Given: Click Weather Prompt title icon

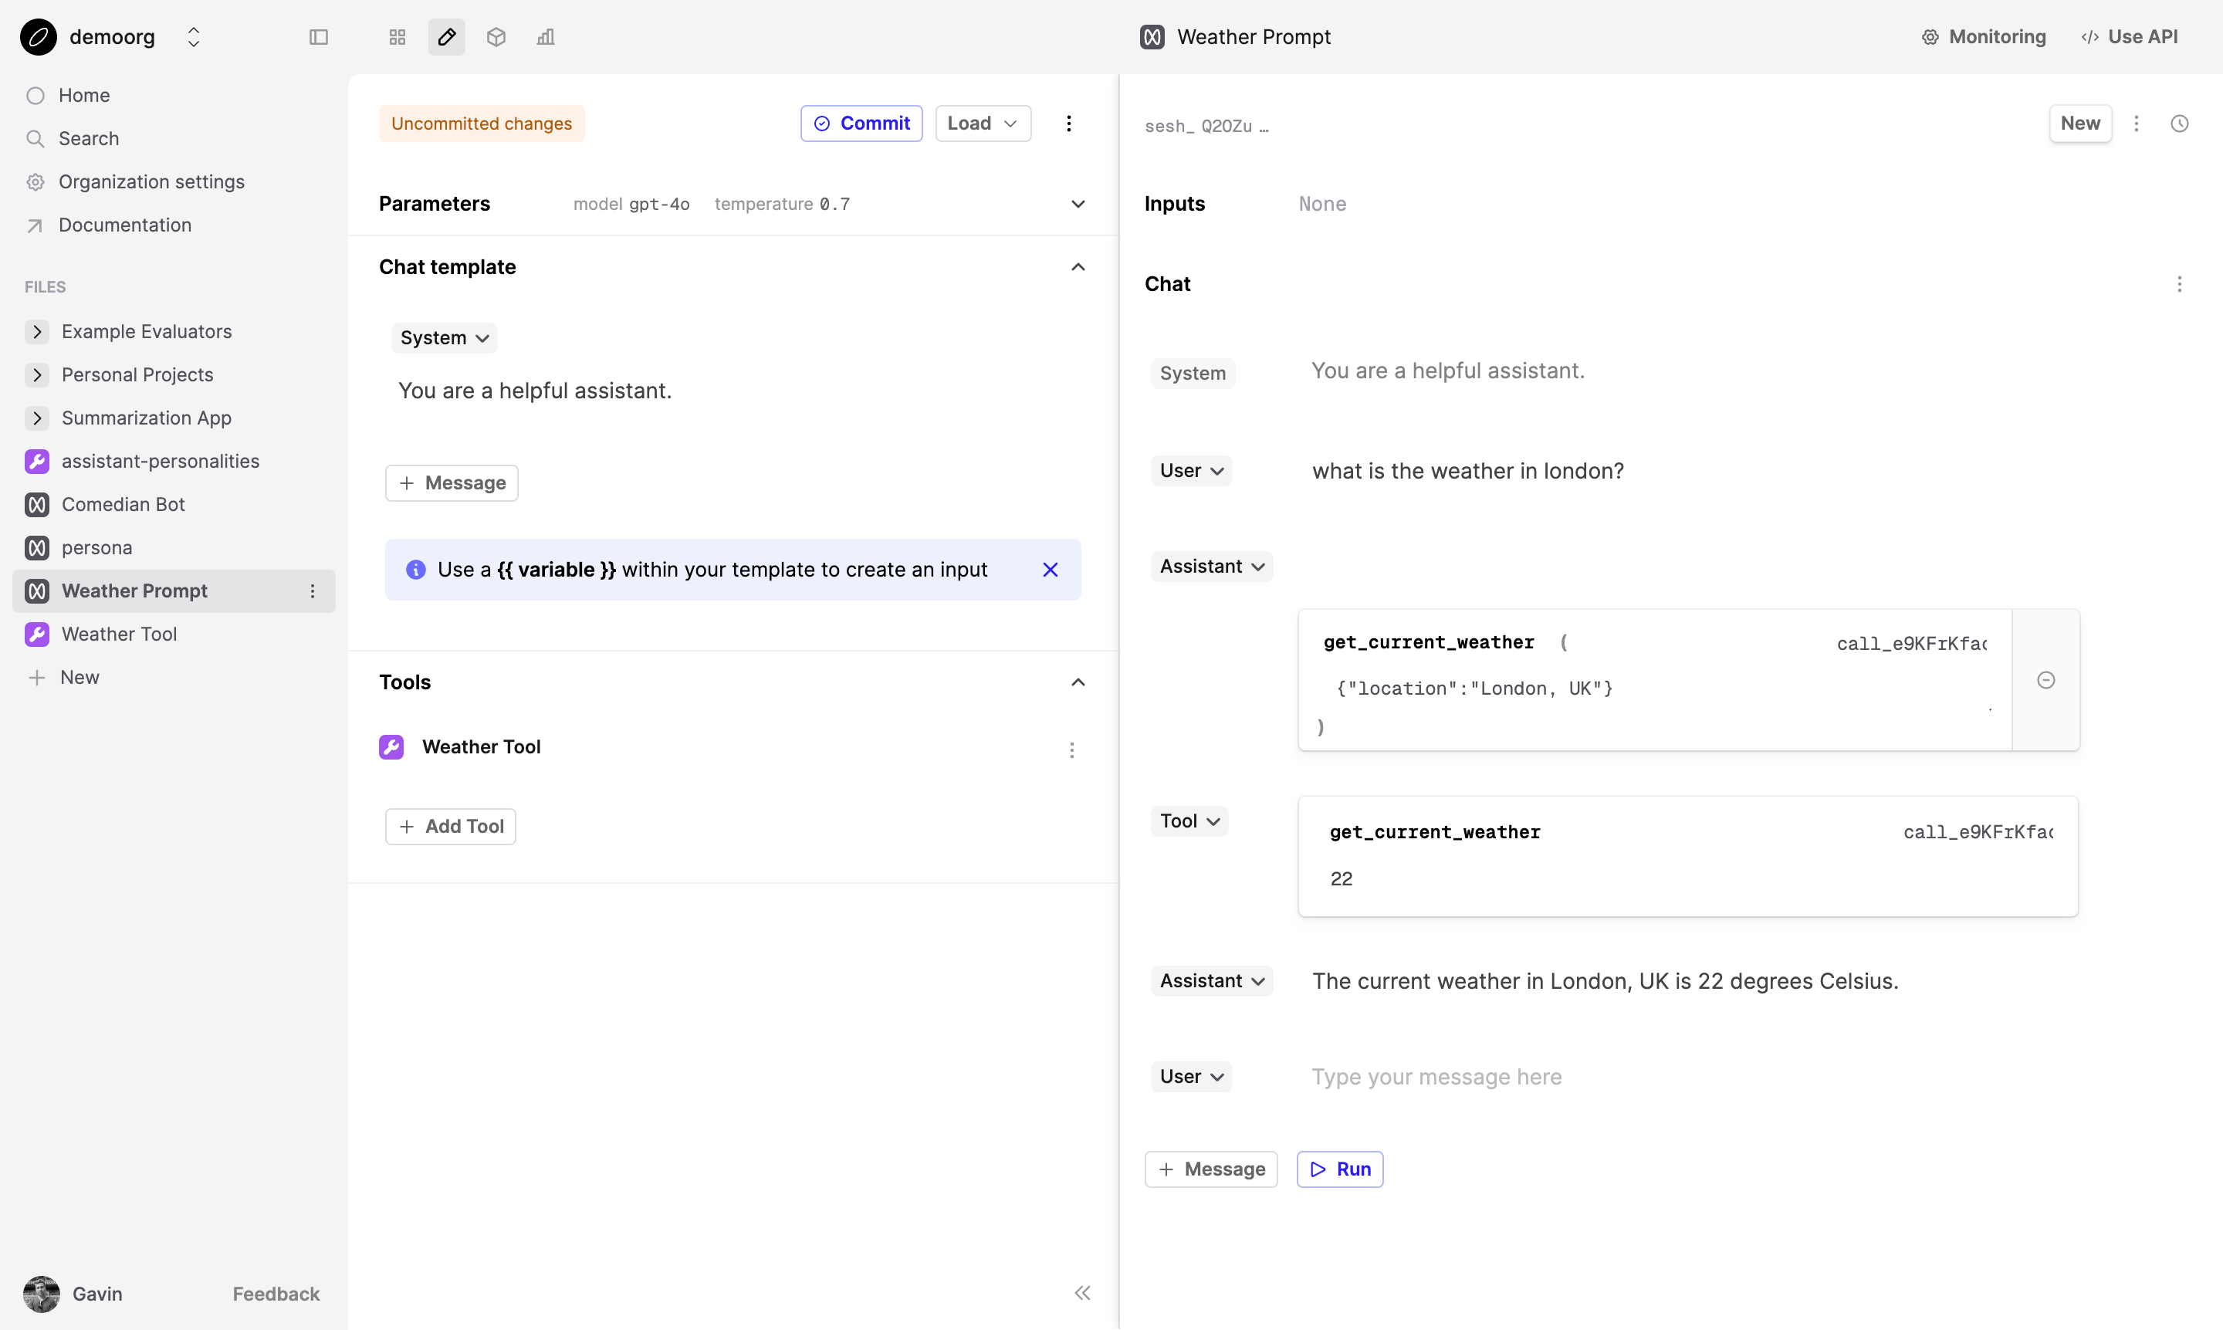Looking at the screenshot, I should click(x=1152, y=37).
